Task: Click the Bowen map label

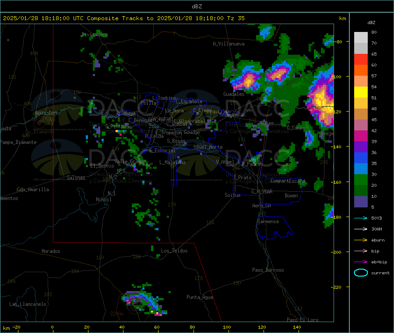Action: (291, 196)
